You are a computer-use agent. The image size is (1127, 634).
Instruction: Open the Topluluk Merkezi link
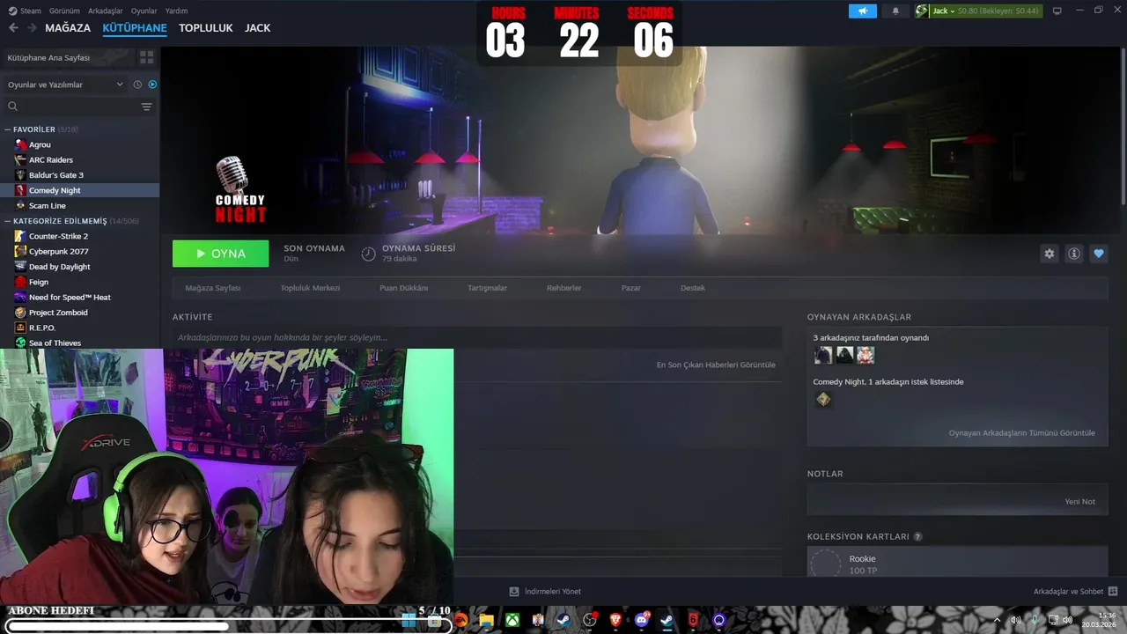click(x=310, y=288)
